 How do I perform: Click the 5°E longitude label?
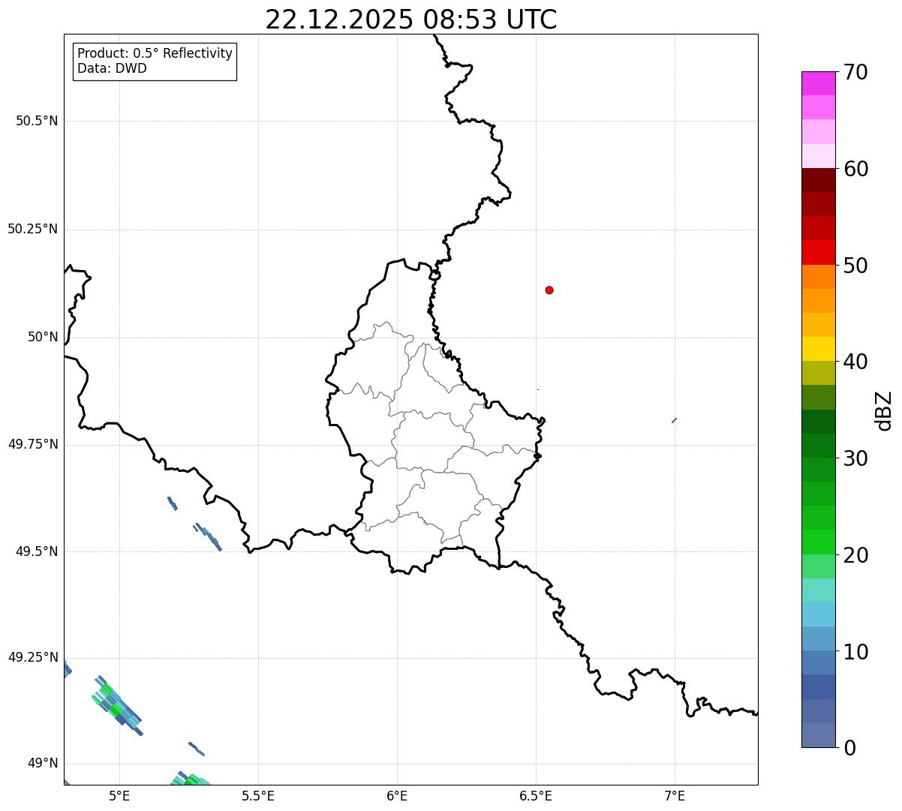tap(119, 795)
